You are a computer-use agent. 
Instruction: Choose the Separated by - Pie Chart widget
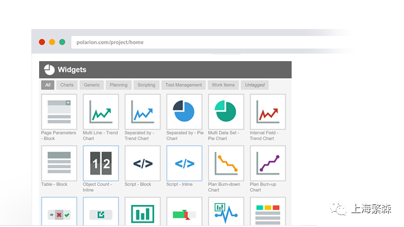click(184, 112)
